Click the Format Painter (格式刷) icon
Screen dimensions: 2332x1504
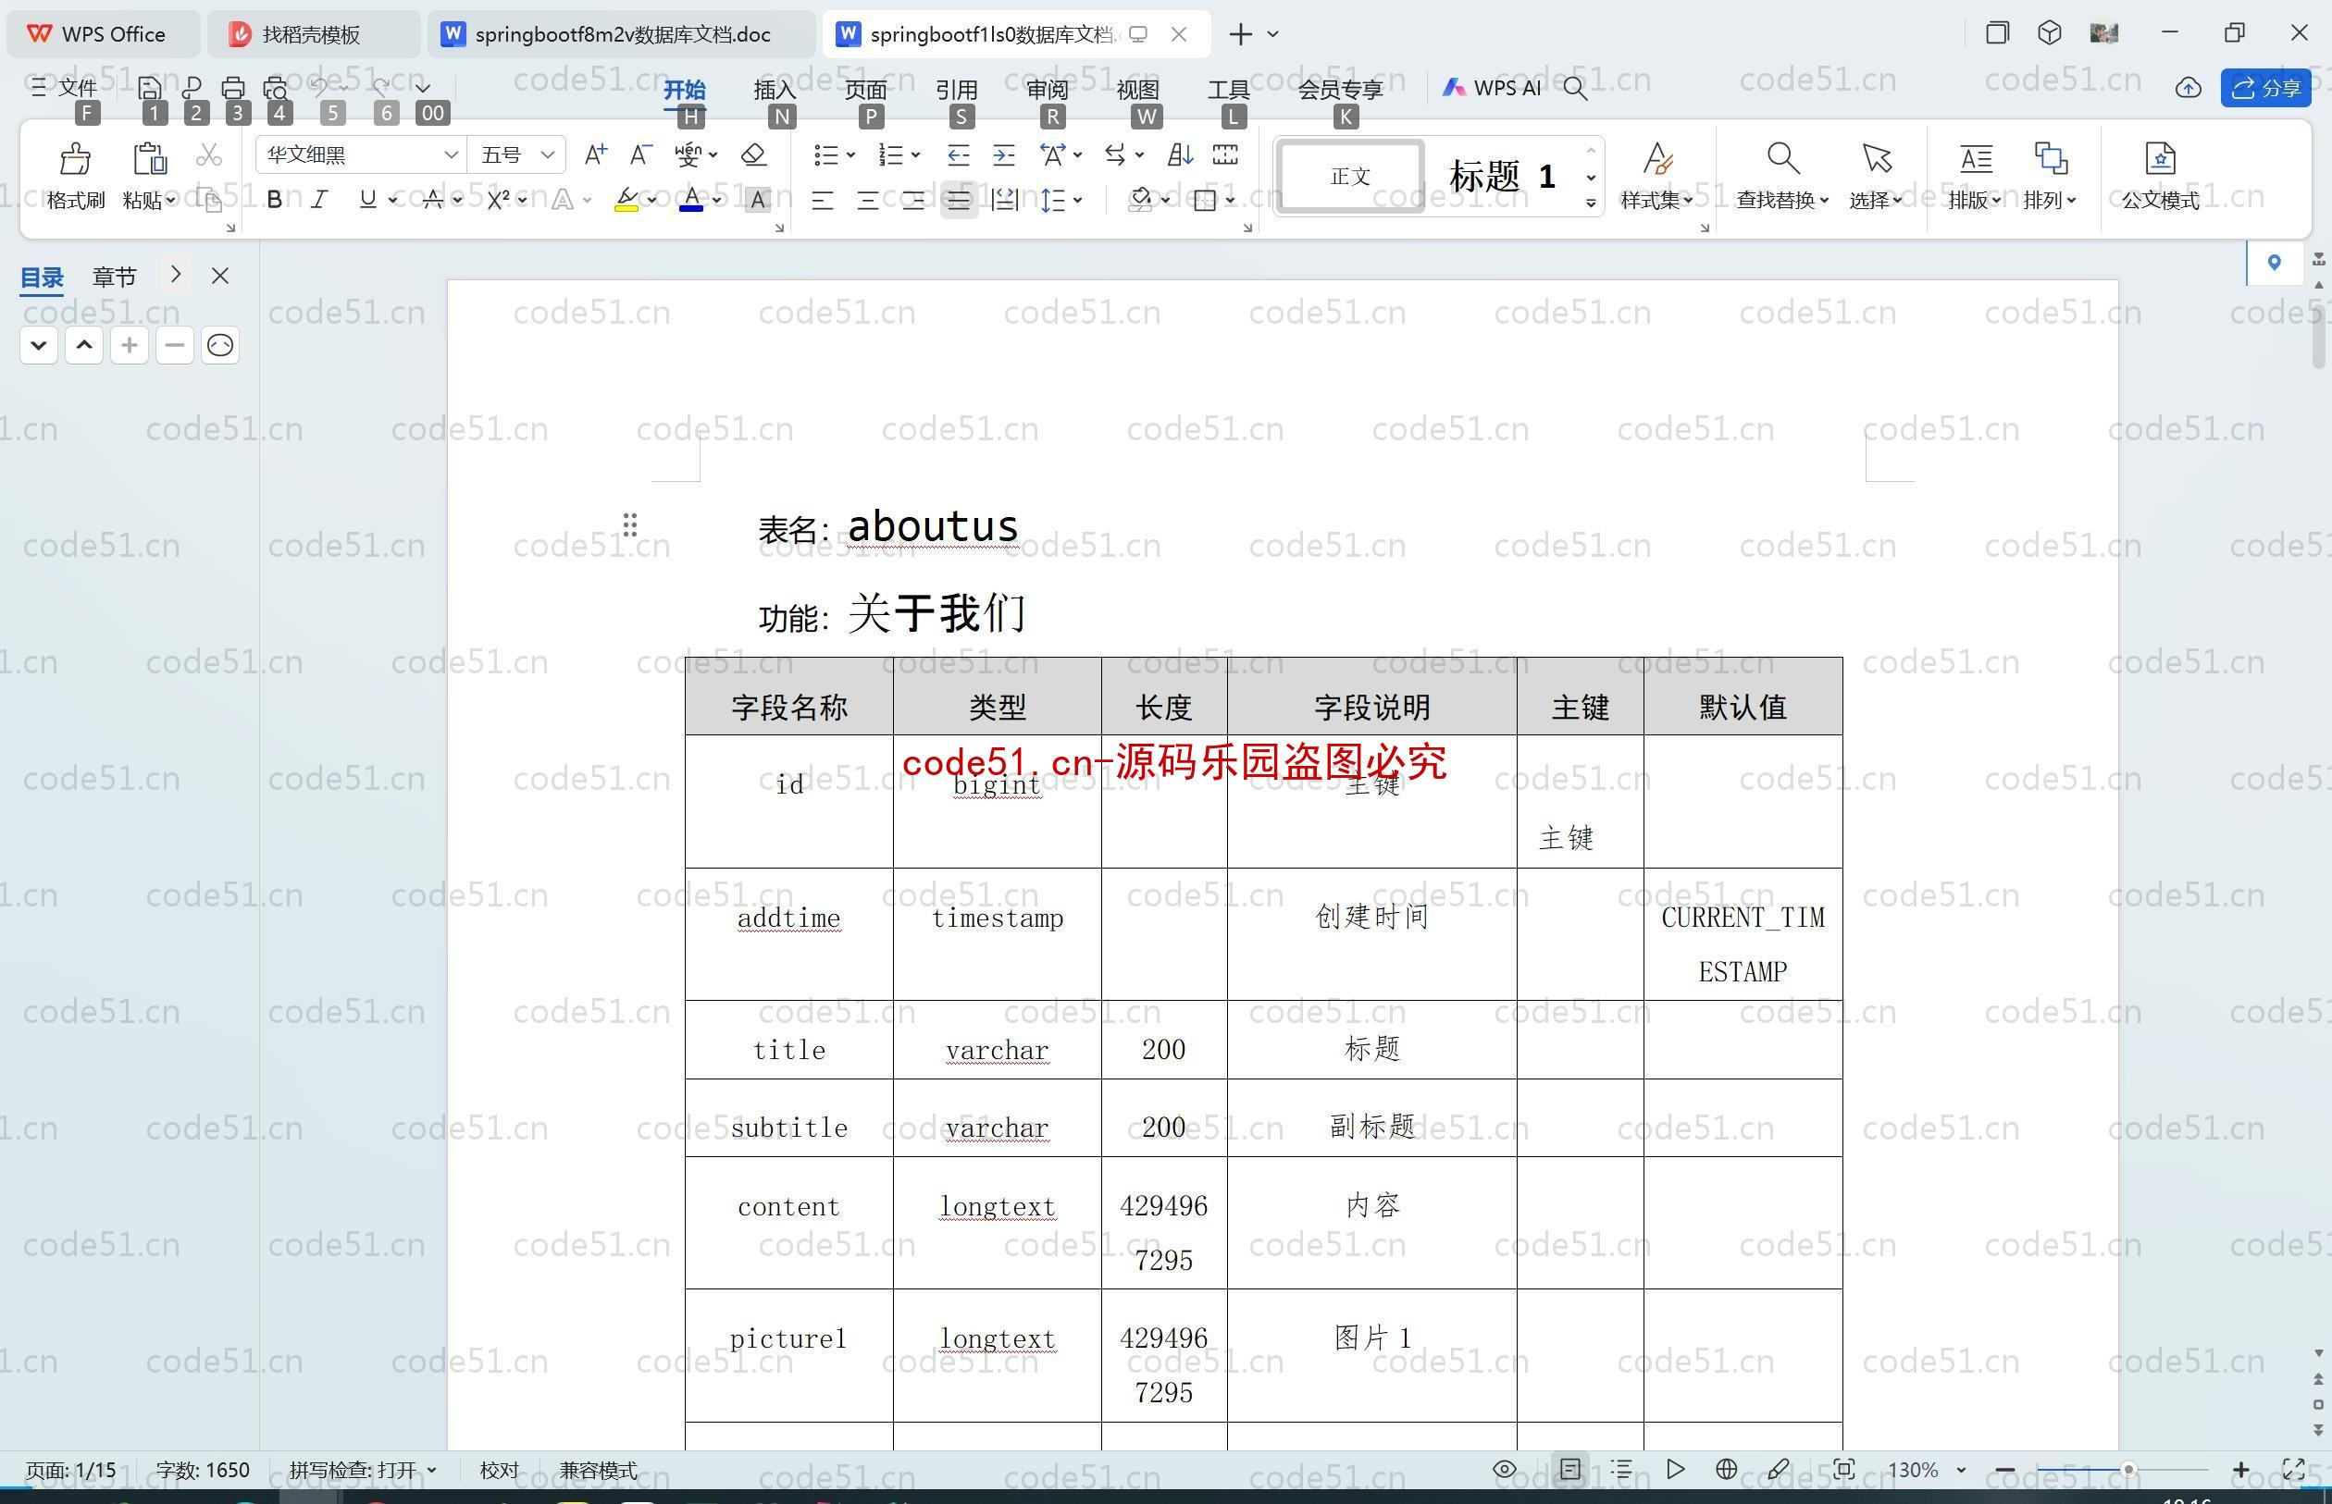(75, 159)
